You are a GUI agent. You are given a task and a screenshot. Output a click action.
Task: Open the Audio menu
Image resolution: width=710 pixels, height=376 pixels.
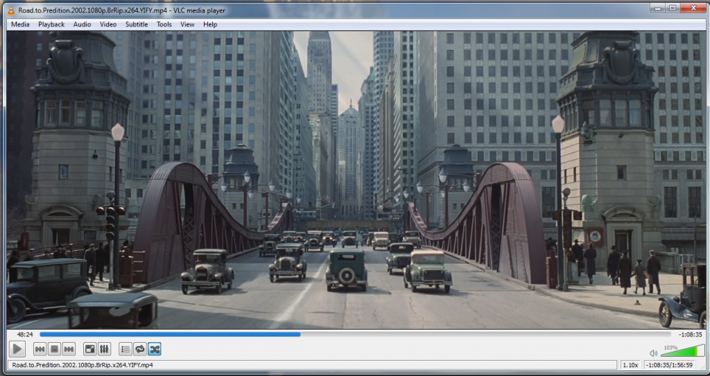82,24
